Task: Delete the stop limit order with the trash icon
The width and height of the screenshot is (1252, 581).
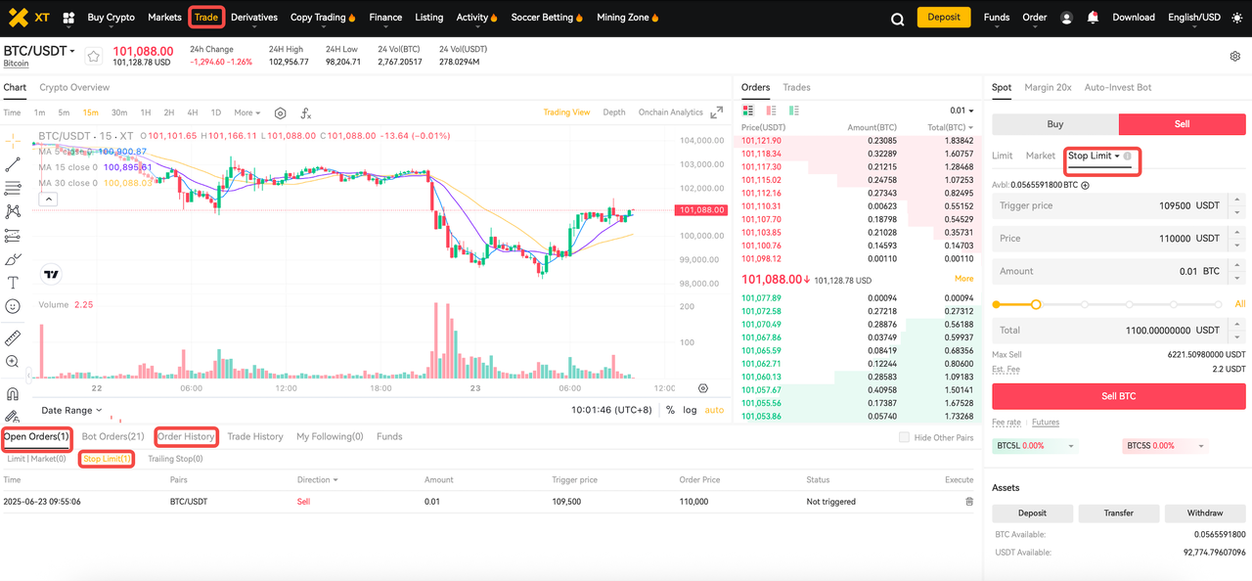Action: point(969,502)
